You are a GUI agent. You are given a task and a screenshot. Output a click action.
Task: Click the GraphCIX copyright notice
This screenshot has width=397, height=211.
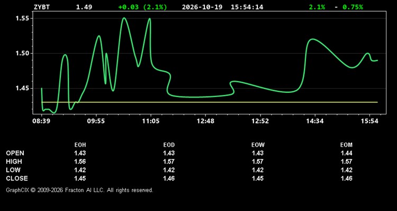[79, 190]
